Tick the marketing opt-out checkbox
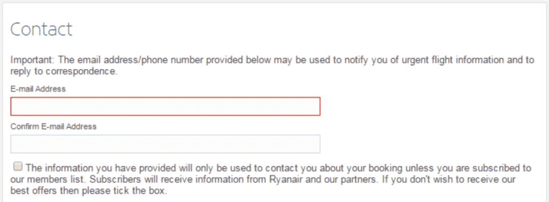Image resolution: width=549 pixels, height=202 pixels. [18, 166]
